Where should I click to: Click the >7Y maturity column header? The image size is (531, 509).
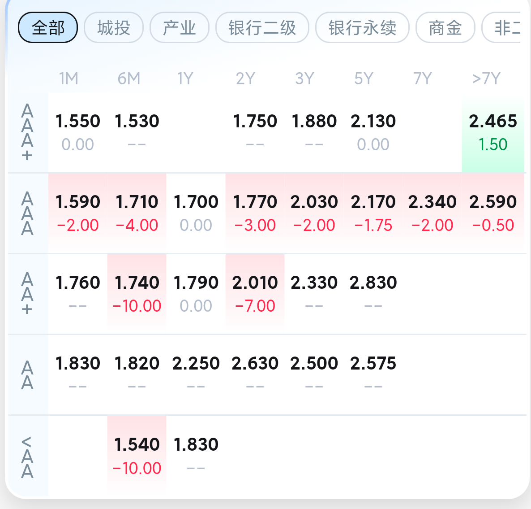[x=486, y=79]
